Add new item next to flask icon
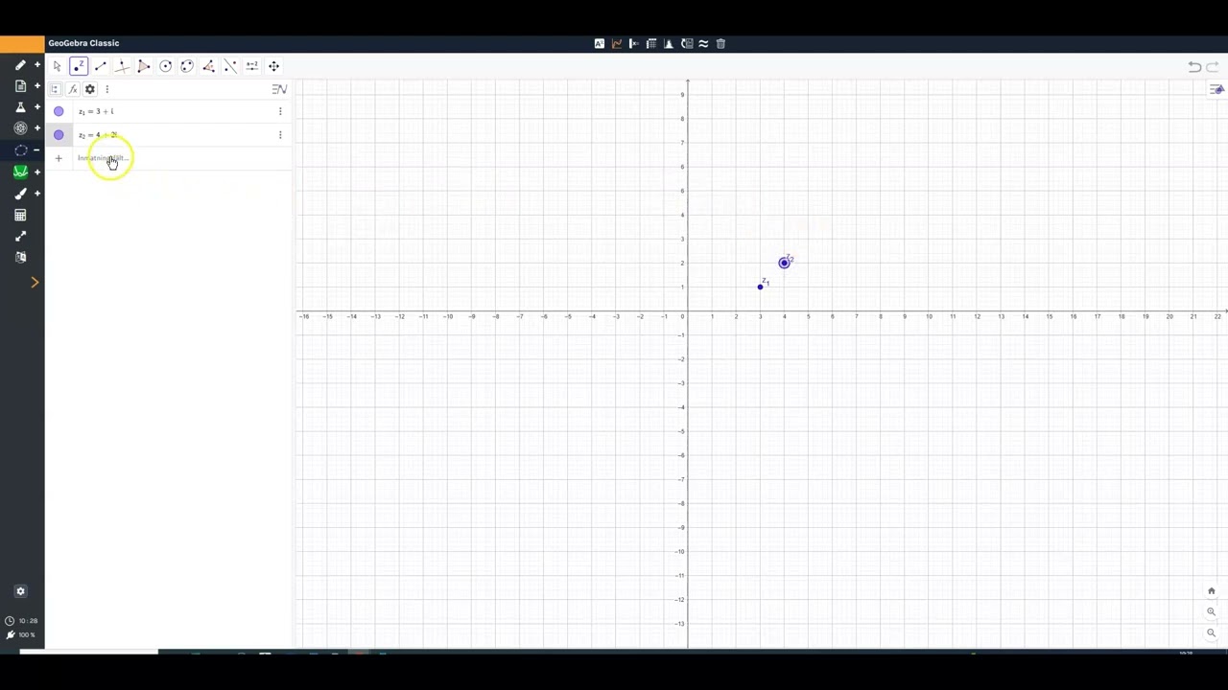 pos(37,107)
